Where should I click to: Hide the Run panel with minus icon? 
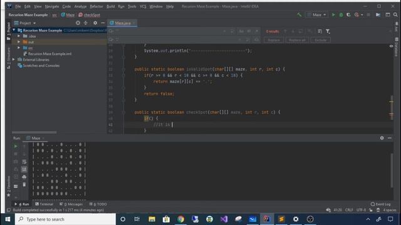point(390,137)
